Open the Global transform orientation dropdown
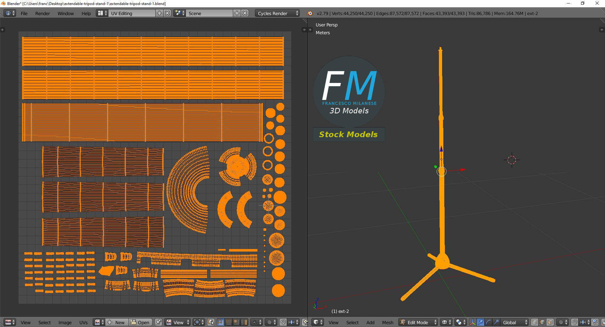The height and width of the screenshot is (327, 605). pos(514,322)
